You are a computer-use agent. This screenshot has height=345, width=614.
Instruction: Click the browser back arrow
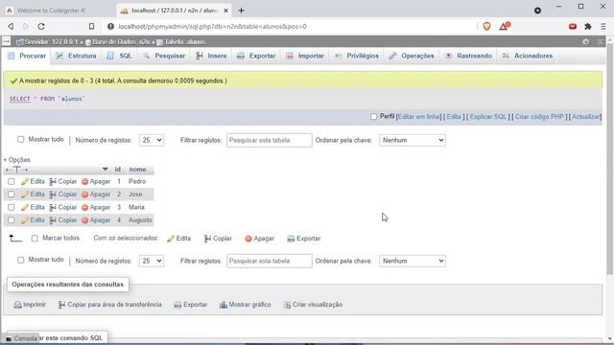tap(11, 26)
